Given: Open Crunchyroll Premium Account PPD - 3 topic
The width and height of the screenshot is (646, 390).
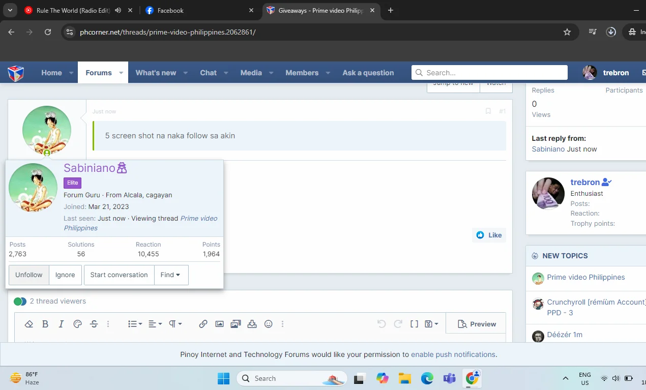Looking at the screenshot, I should (596, 307).
